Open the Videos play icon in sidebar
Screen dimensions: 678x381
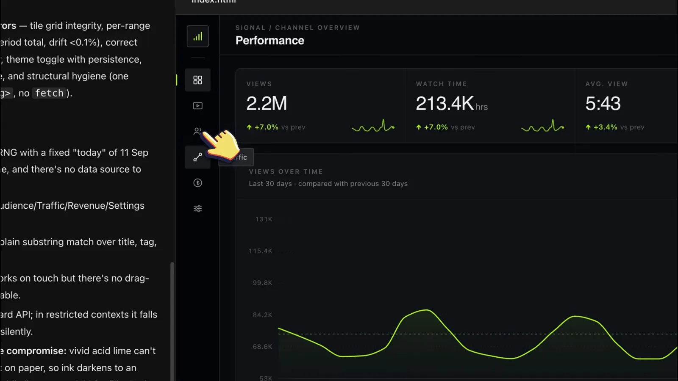[x=197, y=106]
